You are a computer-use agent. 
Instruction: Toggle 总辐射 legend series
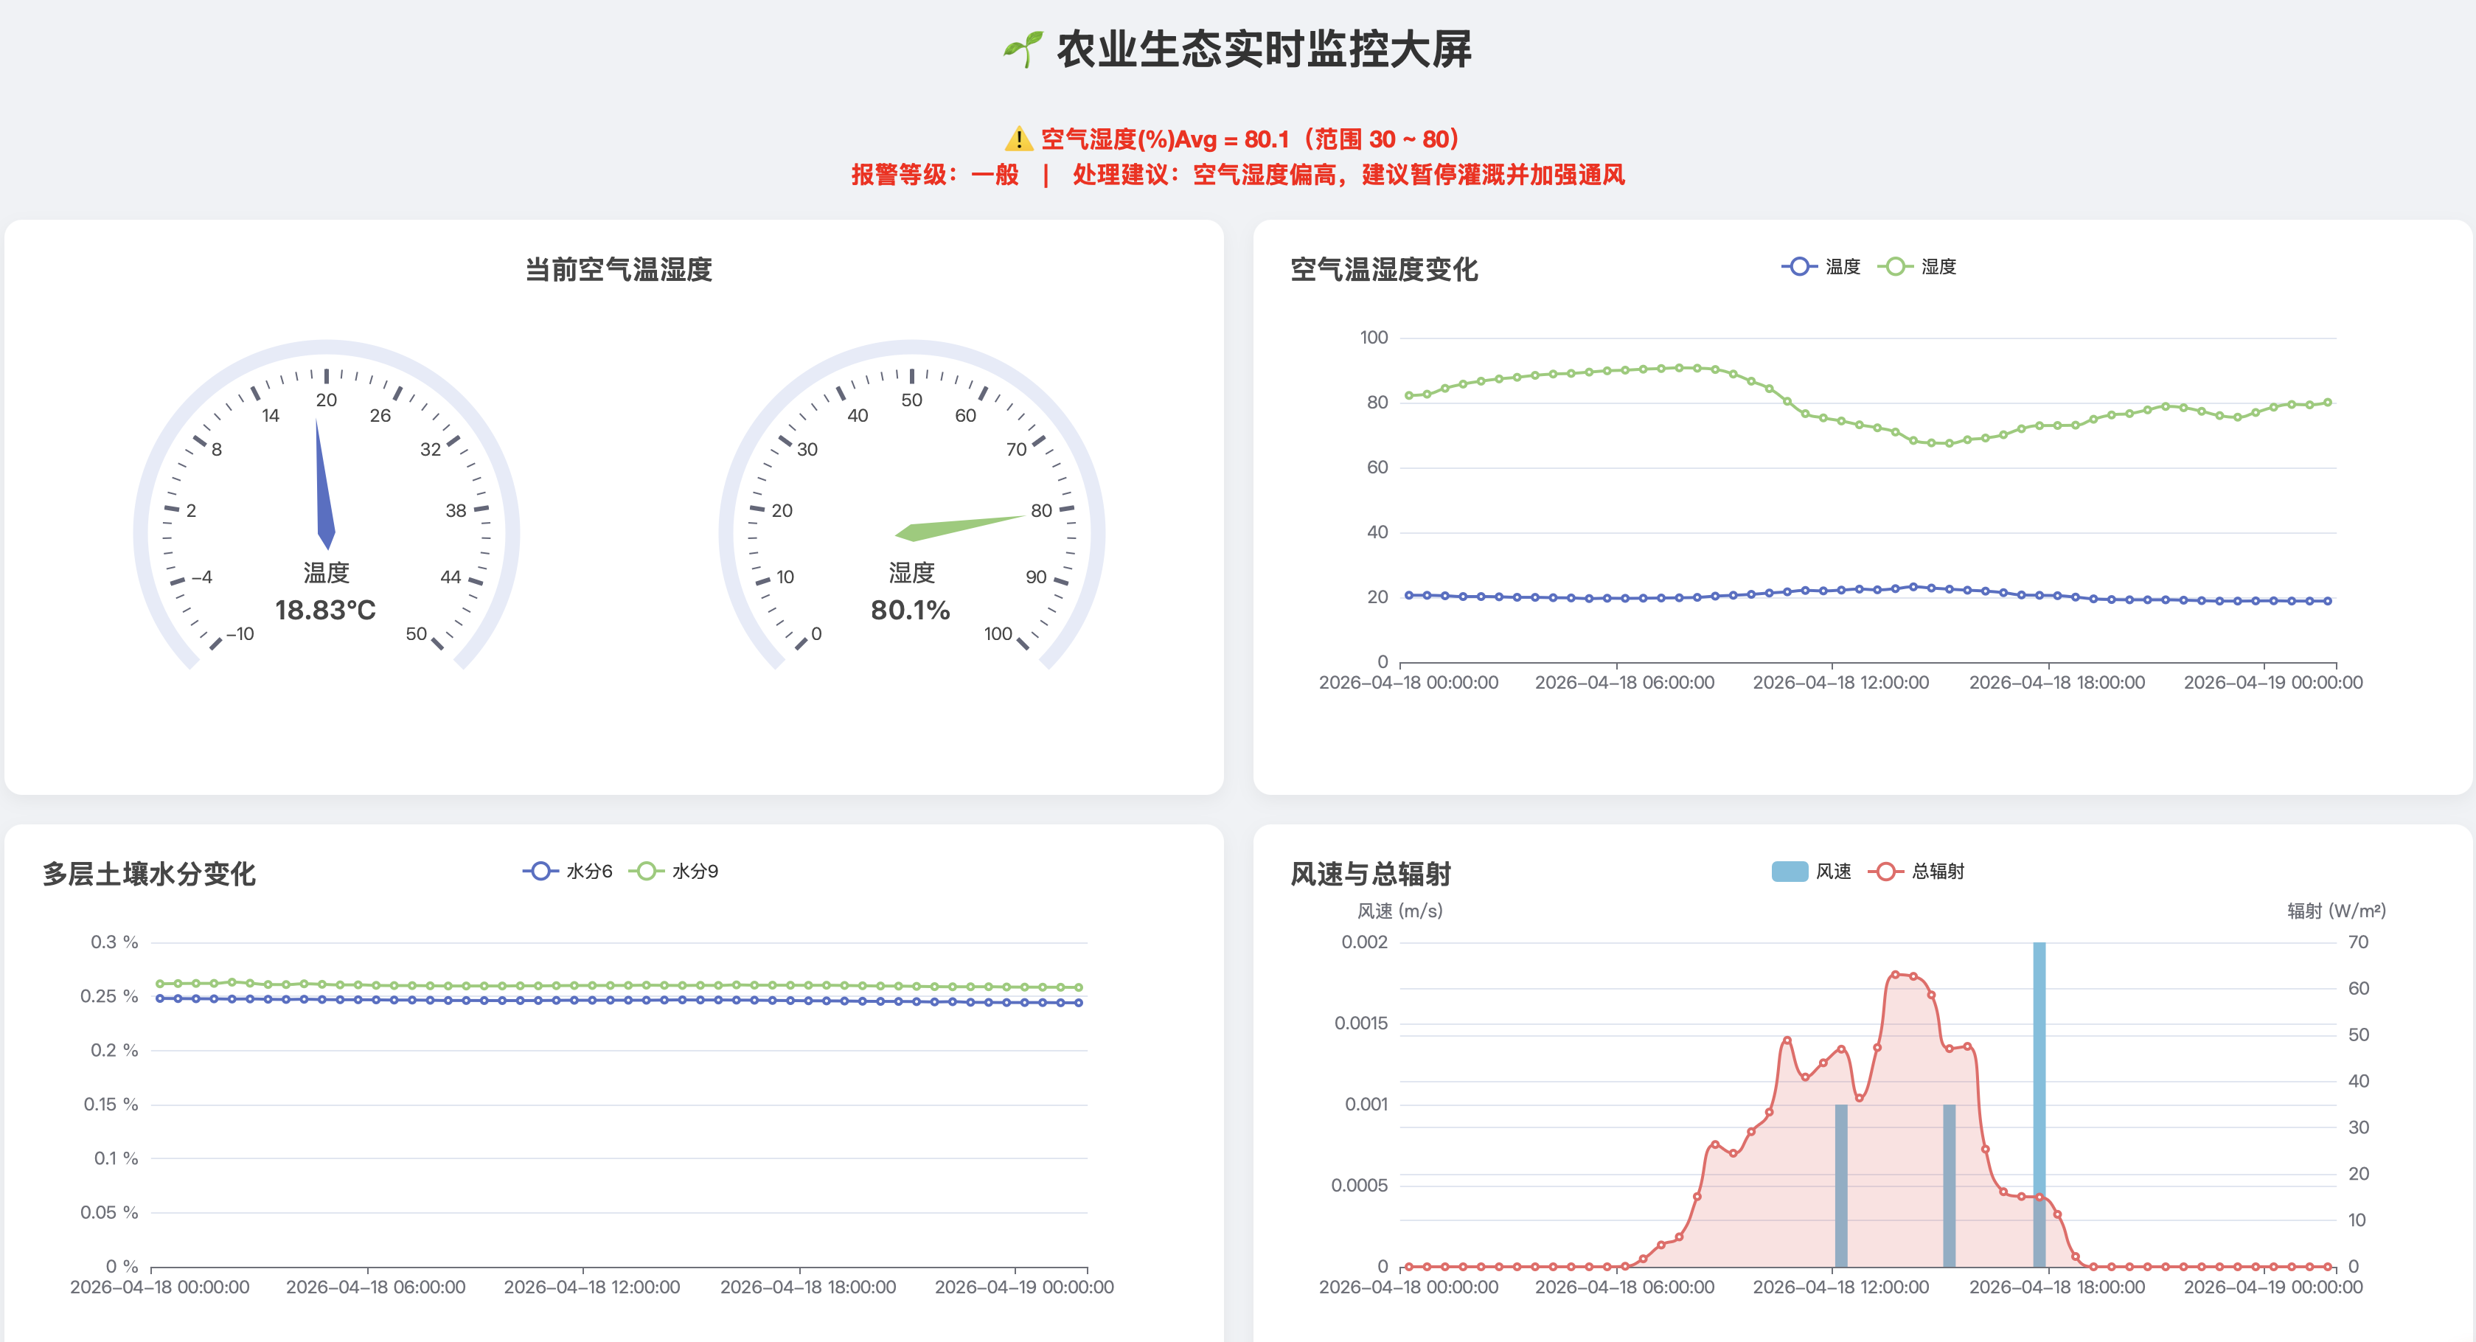pos(1916,871)
